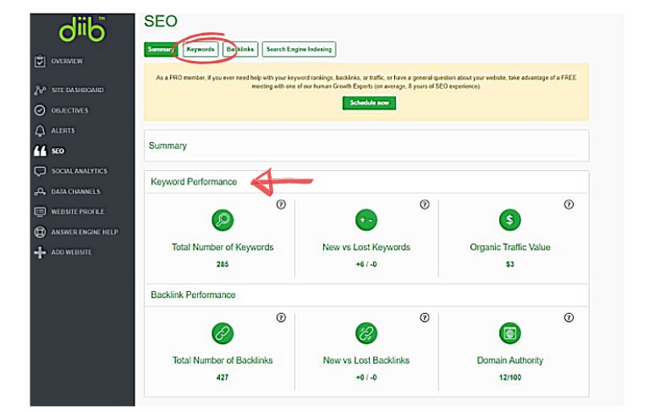Select the Objectives checkmark icon
This screenshot has width=654, height=412.
pos(40,111)
